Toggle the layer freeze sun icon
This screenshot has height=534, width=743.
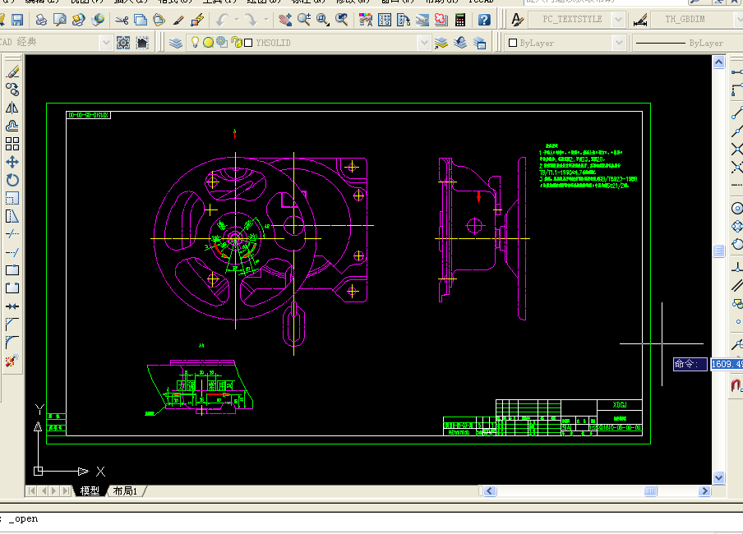[208, 43]
